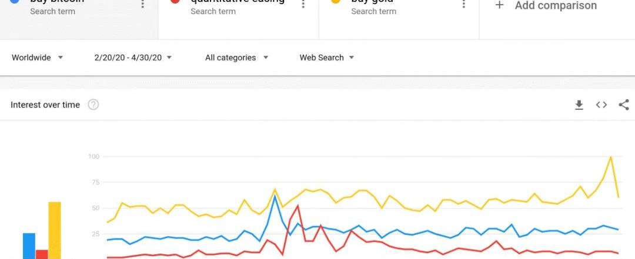Image resolution: width=635 pixels, height=259 pixels.
Task: Click the plus icon to add comparison
Action: coord(499,5)
